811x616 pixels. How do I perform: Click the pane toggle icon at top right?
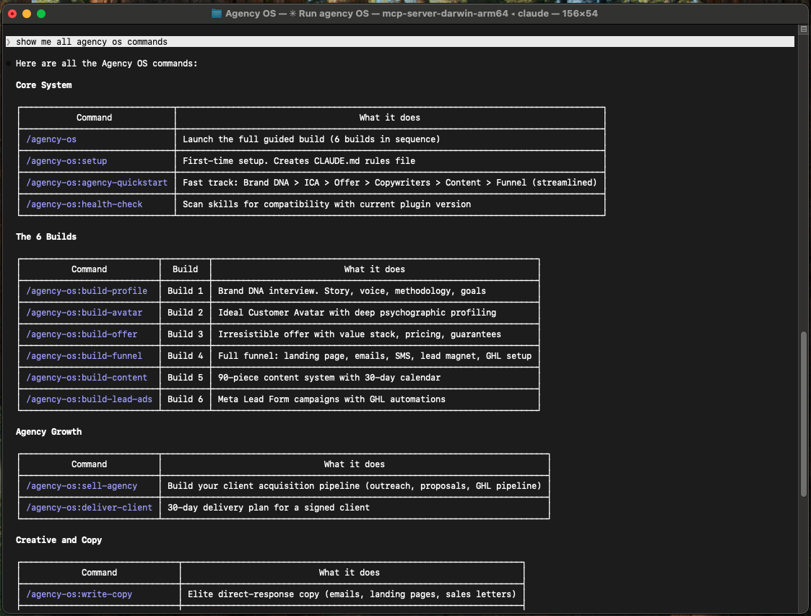pyautogui.click(x=802, y=29)
